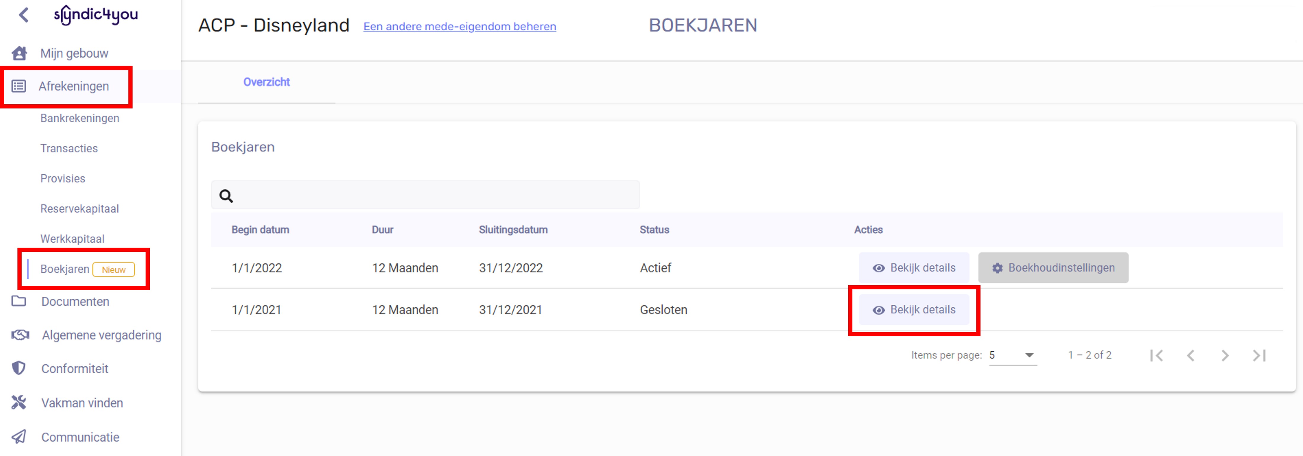Screen dimensions: 1303x456
Task: Click the Acties column header
Action: (x=868, y=229)
